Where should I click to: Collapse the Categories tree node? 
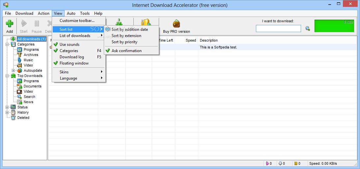[x=7, y=44]
